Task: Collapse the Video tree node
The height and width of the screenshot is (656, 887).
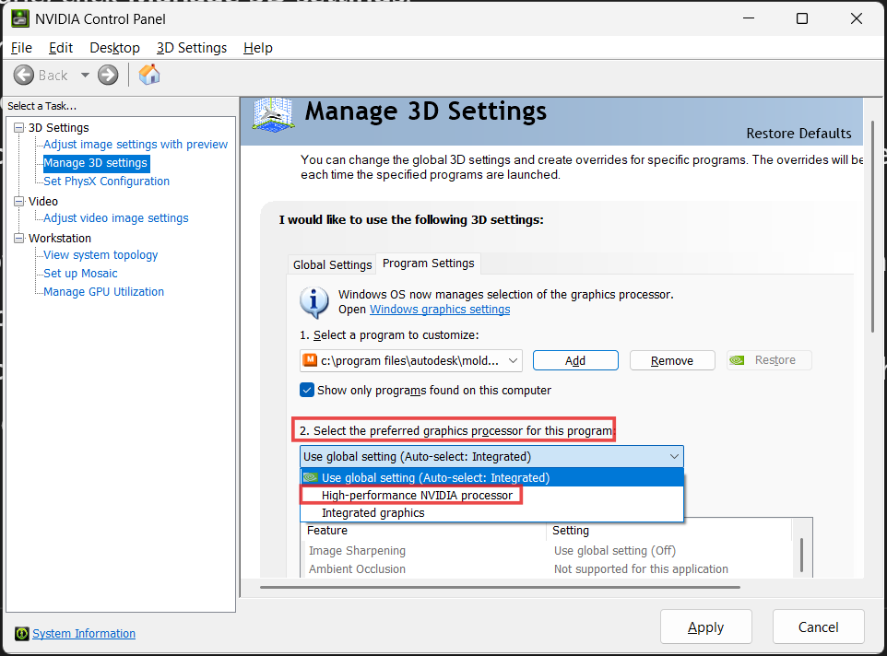Action: coord(19,201)
